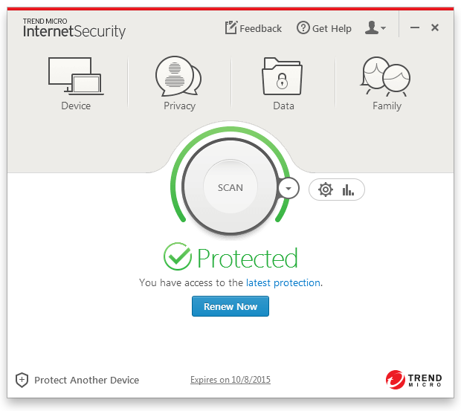Image resolution: width=461 pixels, height=411 pixels.
Task: Click the Trend Micro logo
Action: point(413,380)
